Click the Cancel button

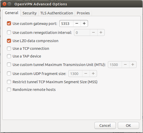pyautogui.click(x=105, y=126)
